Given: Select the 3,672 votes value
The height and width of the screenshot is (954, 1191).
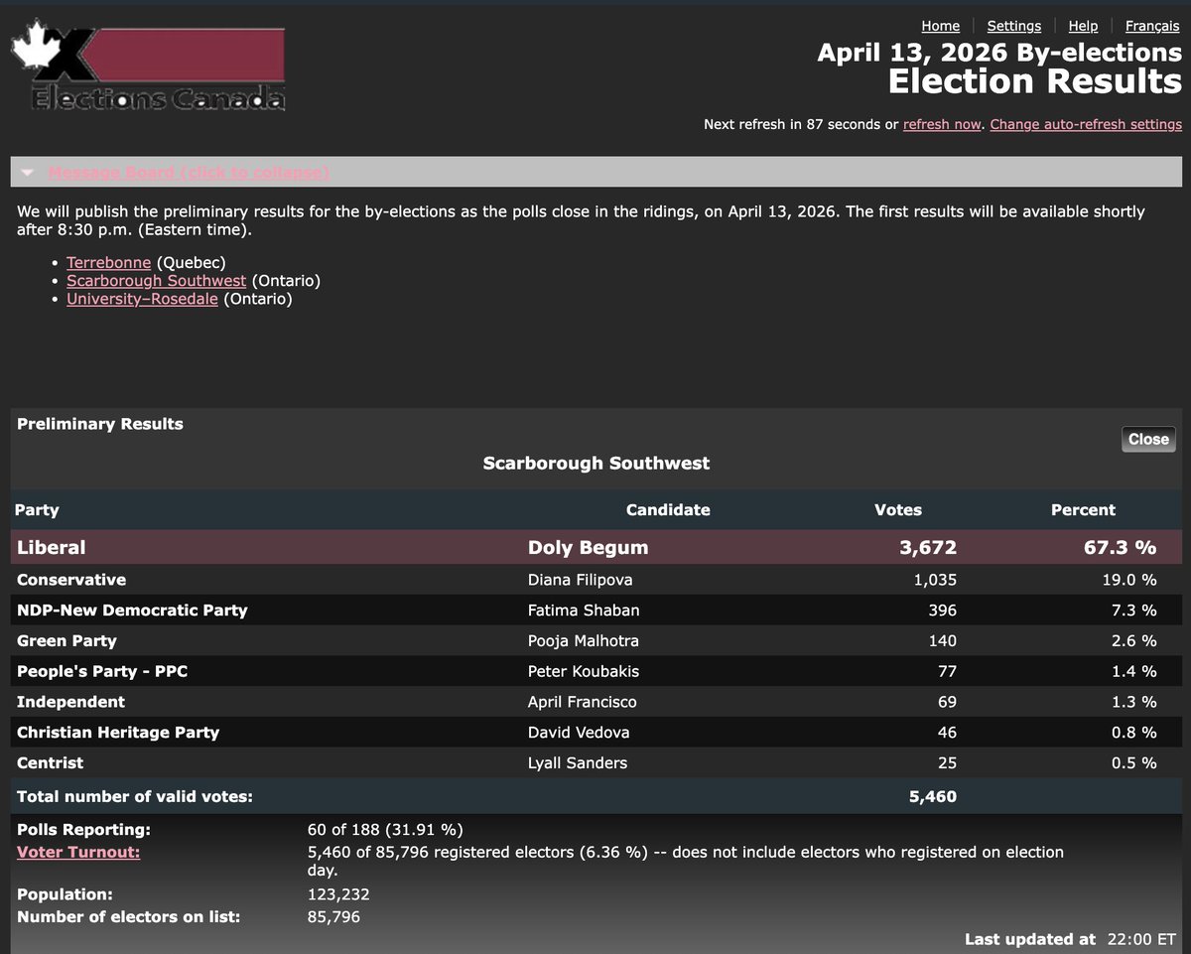Looking at the screenshot, I should 928,547.
